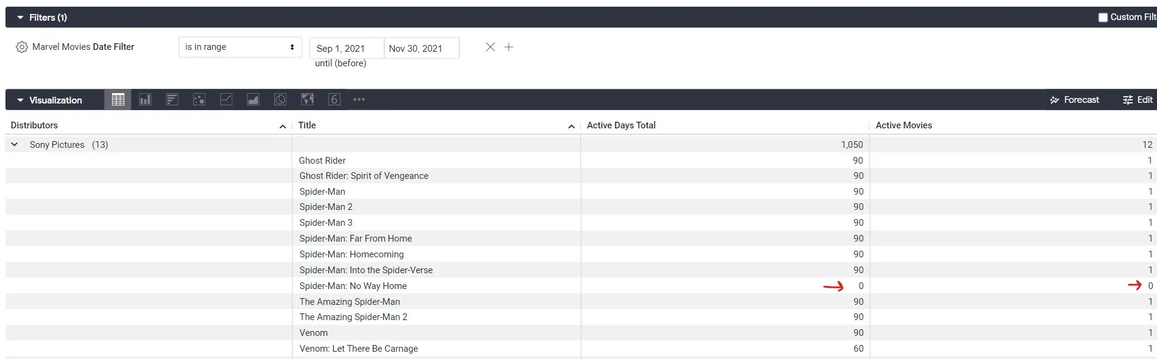The image size is (1157, 359).
Task: Select the Spider-Man 3 title cell
Action: click(x=325, y=223)
